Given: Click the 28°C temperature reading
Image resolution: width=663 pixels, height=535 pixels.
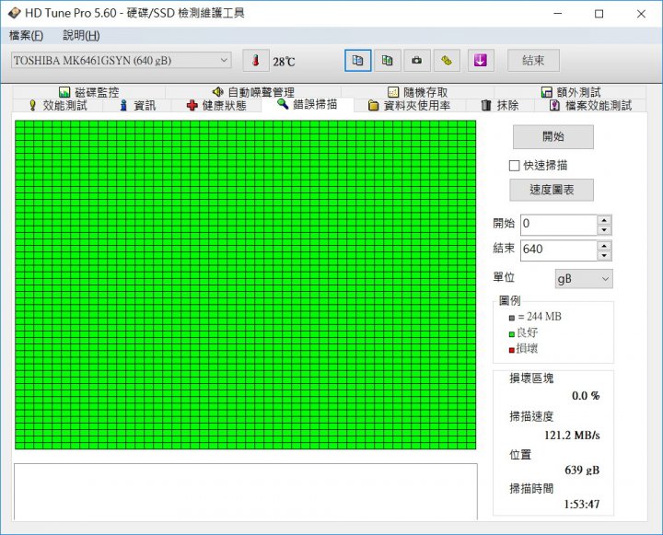Looking at the screenshot, I should [284, 62].
